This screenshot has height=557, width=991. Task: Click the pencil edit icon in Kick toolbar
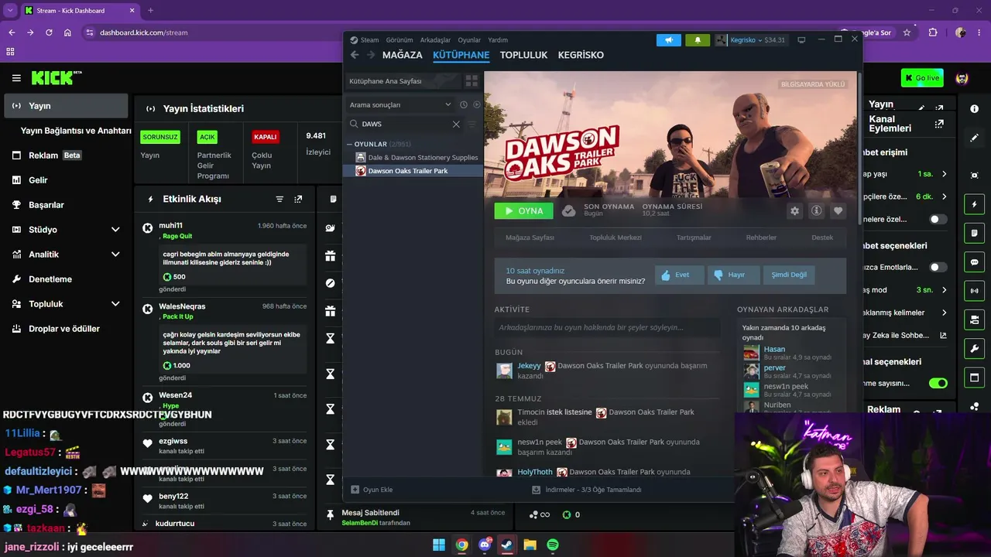tap(974, 138)
